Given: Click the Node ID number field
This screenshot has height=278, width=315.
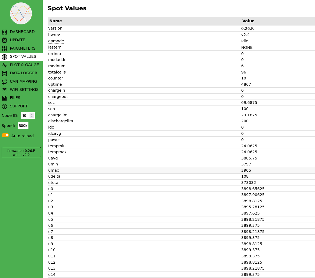Looking at the screenshot, I should [25, 116].
